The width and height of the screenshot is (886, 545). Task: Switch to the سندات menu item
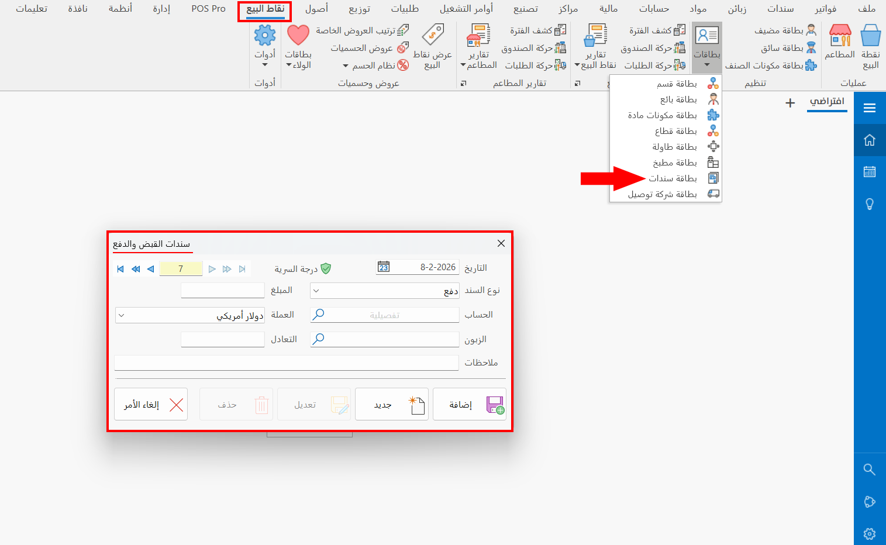pyautogui.click(x=780, y=8)
